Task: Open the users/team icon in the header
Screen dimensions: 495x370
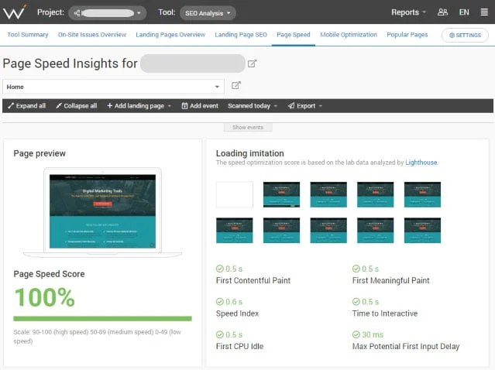Action: (442, 12)
